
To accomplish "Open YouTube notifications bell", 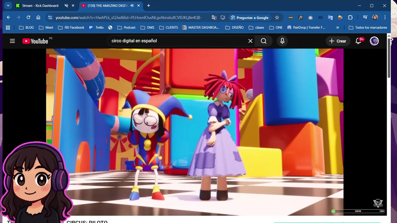I will point(358,41).
